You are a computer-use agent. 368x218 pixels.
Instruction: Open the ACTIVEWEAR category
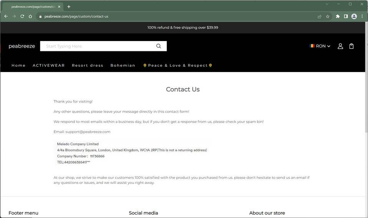(48, 66)
